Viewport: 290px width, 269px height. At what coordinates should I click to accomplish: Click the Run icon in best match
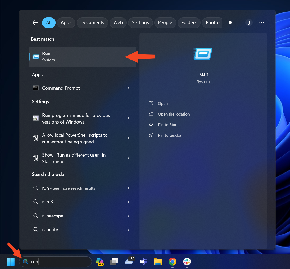click(x=36, y=57)
